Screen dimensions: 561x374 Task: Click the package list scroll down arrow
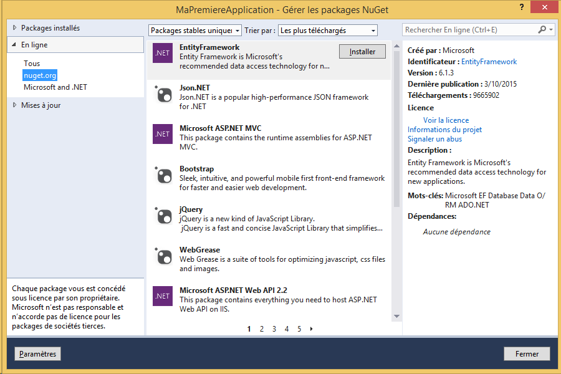[397, 316]
